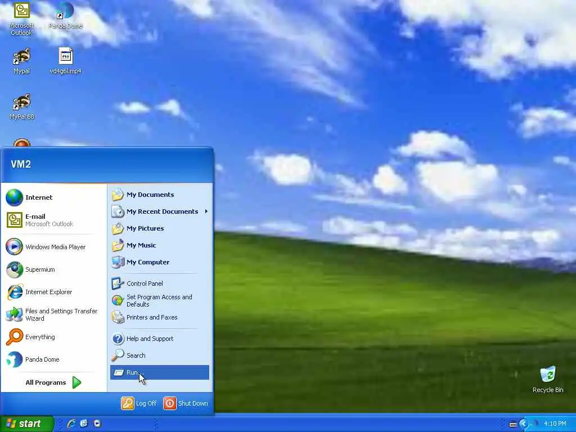This screenshot has height=432, width=576.
Task: Launch Windows Media Player from Start menu
Action: (53, 247)
